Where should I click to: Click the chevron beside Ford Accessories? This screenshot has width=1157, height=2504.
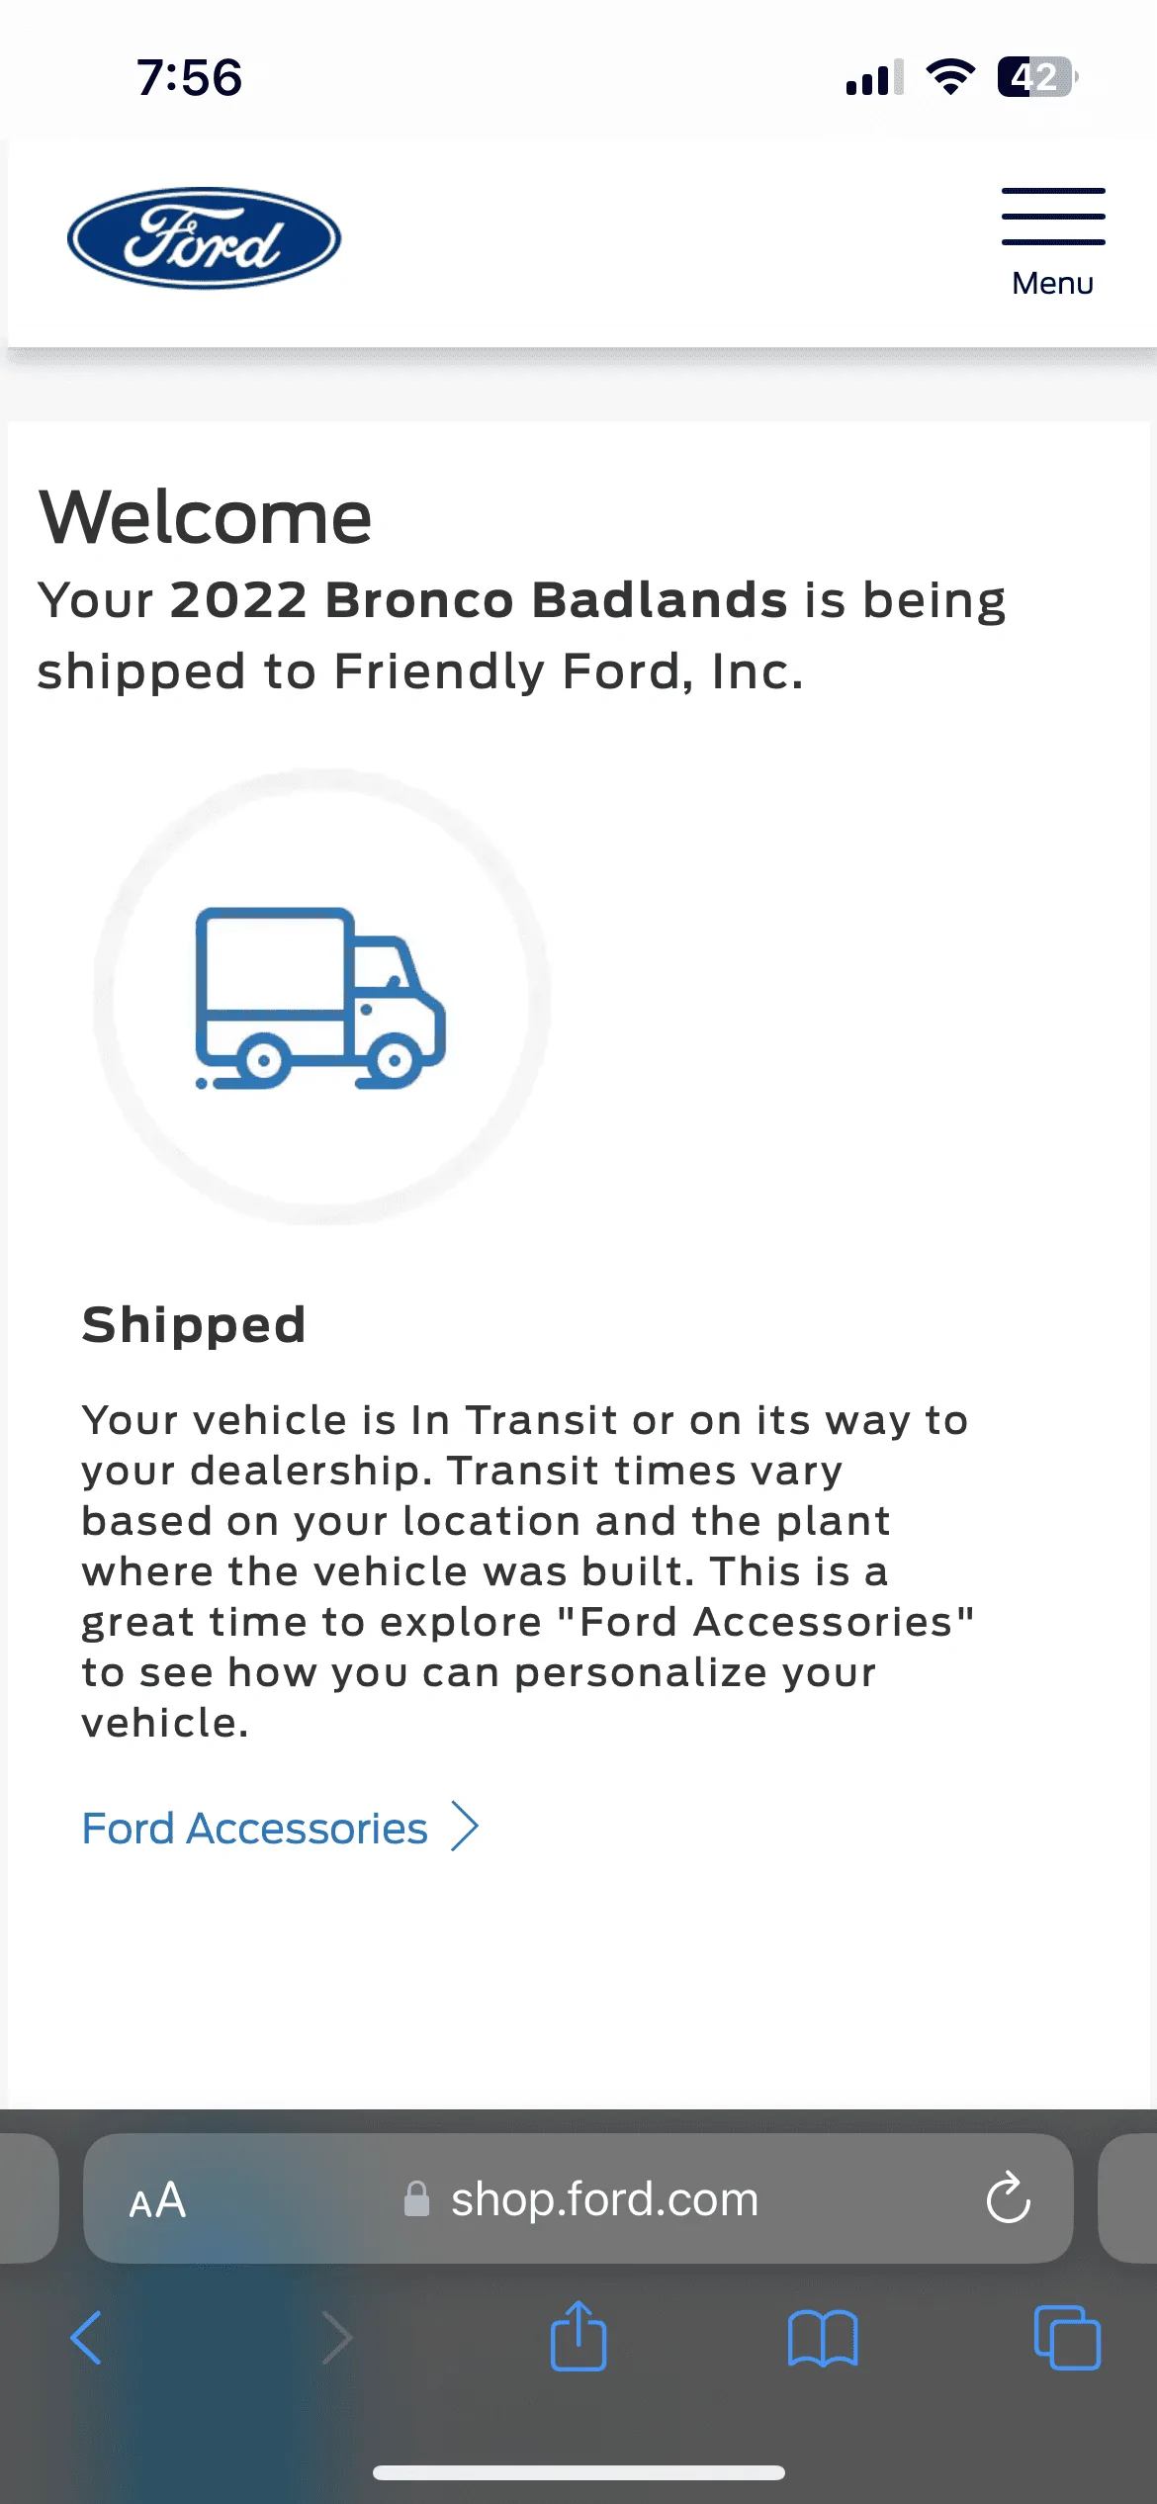coord(464,1826)
